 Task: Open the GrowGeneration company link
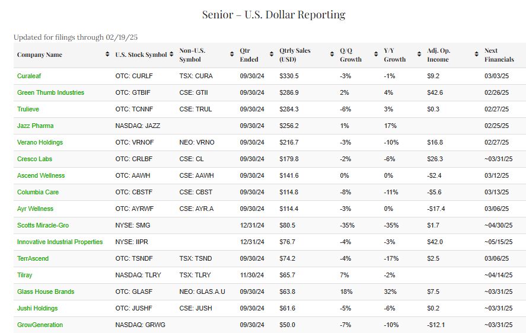(40, 325)
